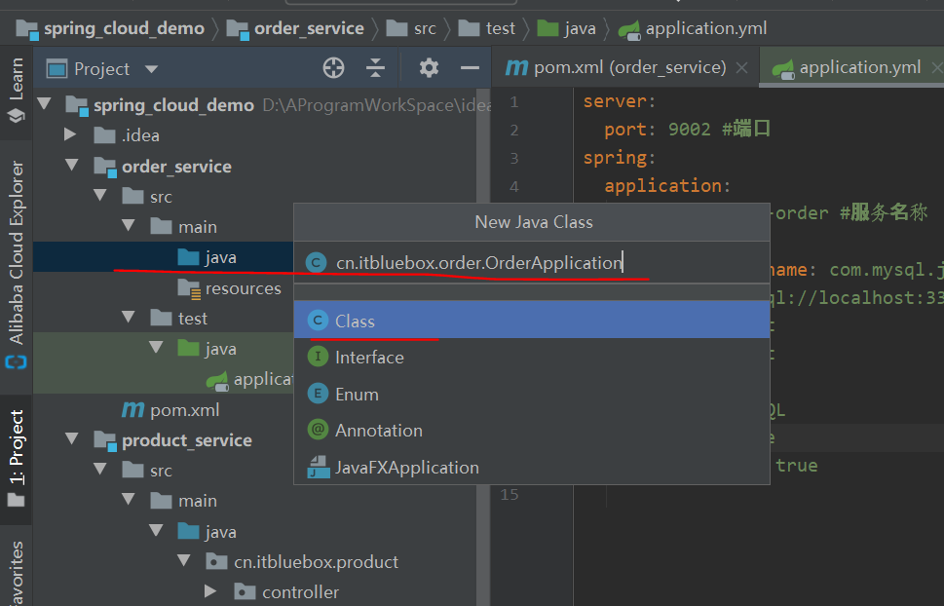Screen dimensions: 944x606
Task: Switch to pom.xml (order_service) tab
Action: (x=628, y=68)
